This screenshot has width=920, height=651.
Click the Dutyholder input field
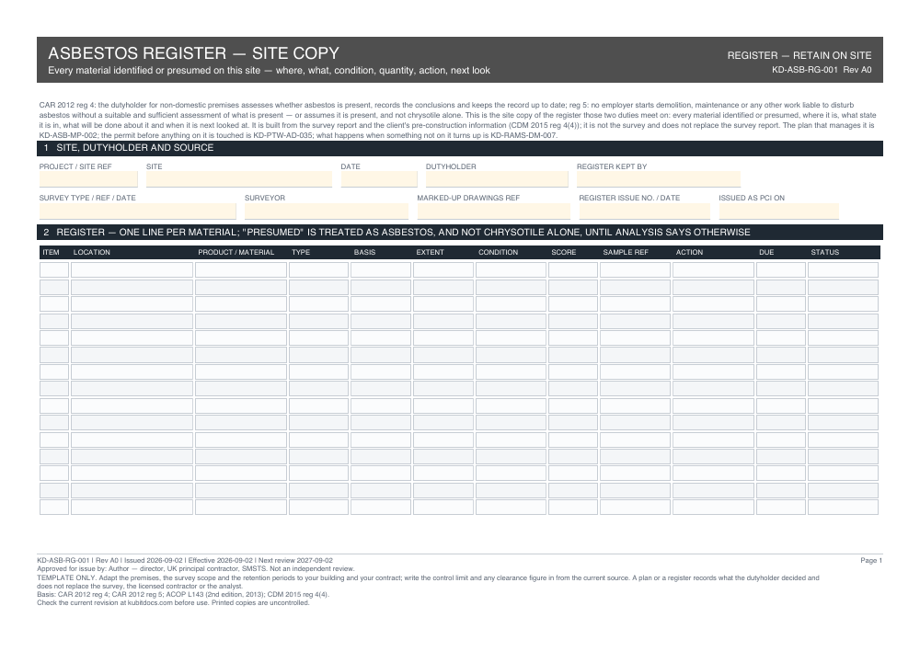[497, 179]
